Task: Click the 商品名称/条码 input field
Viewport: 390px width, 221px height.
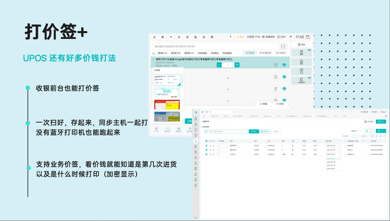Action: [228, 131]
